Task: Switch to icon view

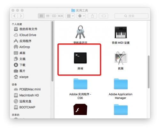Action: [x=41, y=16]
